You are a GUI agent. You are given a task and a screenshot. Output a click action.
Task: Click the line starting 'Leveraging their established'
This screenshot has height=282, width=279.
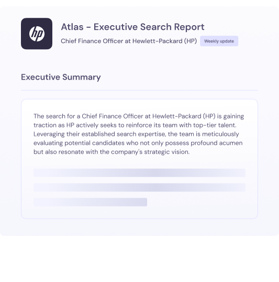pos(136,134)
